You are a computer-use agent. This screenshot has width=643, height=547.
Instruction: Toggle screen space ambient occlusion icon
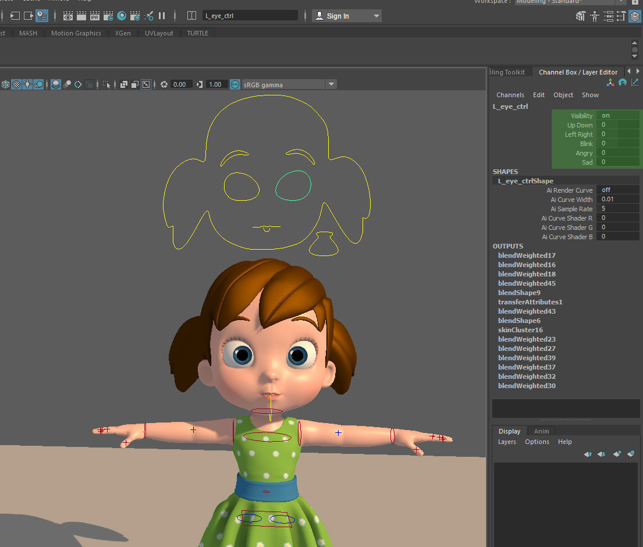[56, 84]
